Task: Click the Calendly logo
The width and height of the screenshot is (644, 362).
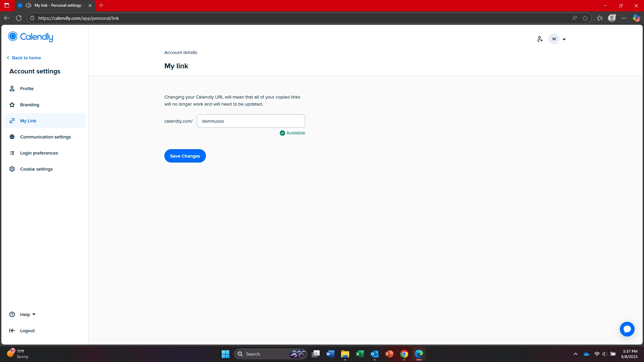Action: pos(31,37)
